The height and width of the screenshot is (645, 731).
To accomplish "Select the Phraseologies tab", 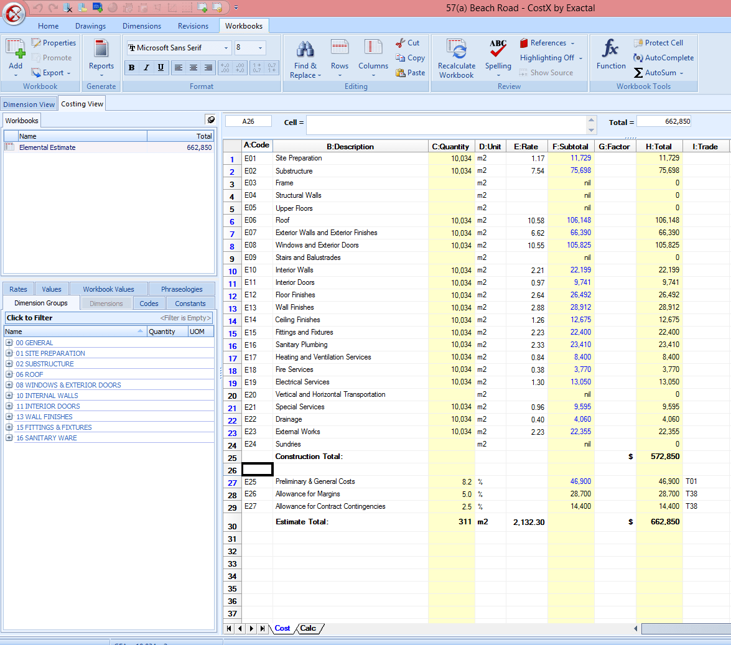I will [182, 289].
